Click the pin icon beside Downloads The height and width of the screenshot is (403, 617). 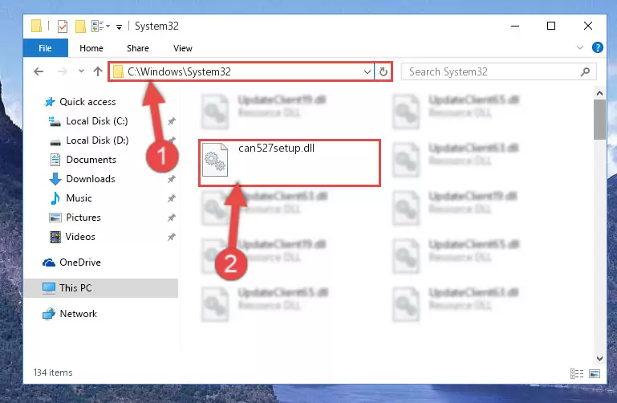click(x=171, y=179)
